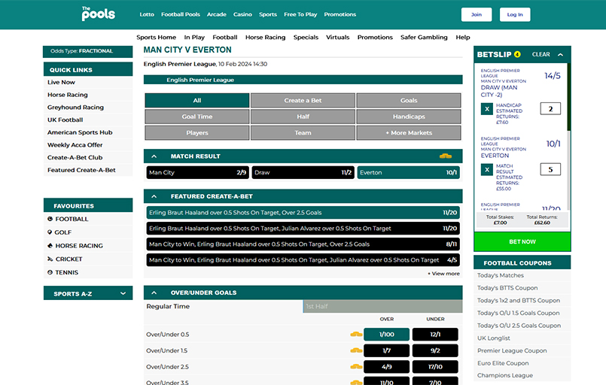Viewport: 606px width, 385px height.
Task: Open Goal Time markets tab
Action: [x=197, y=117]
